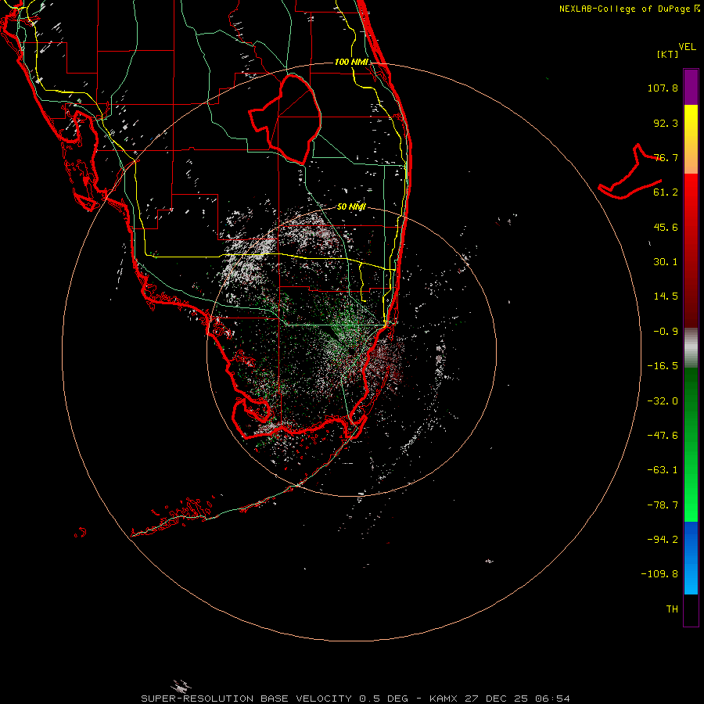
Task: Select the -94.2 scale value
Action: (663, 540)
